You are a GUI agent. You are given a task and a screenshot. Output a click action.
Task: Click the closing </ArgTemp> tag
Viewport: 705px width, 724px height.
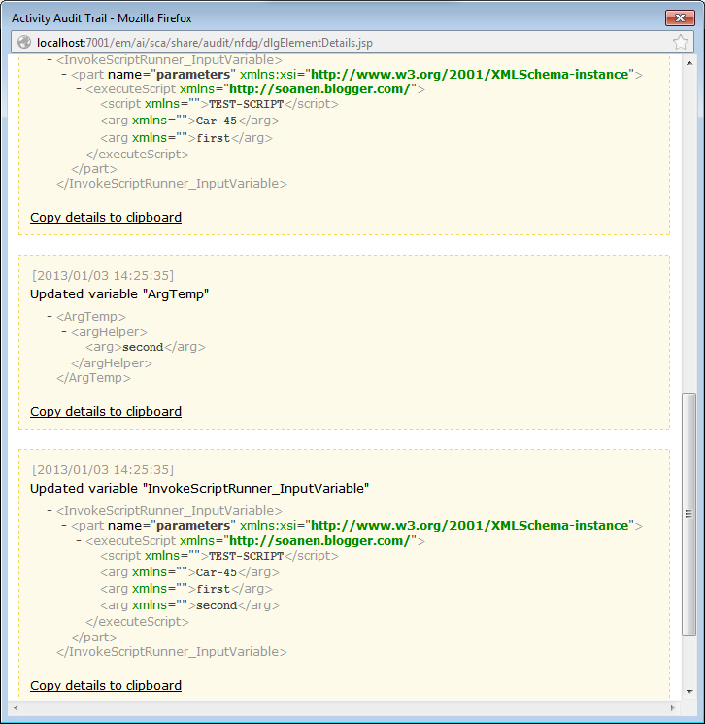point(93,378)
